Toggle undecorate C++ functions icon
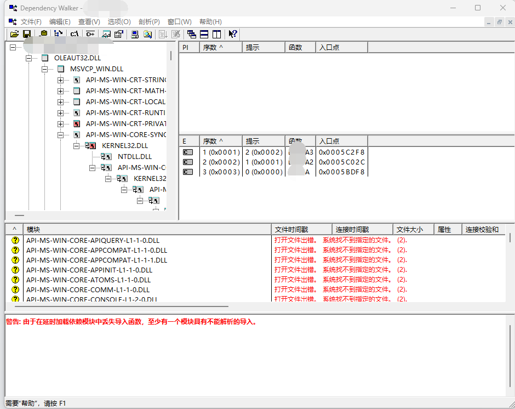This screenshot has height=409, width=515. pos(90,34)
